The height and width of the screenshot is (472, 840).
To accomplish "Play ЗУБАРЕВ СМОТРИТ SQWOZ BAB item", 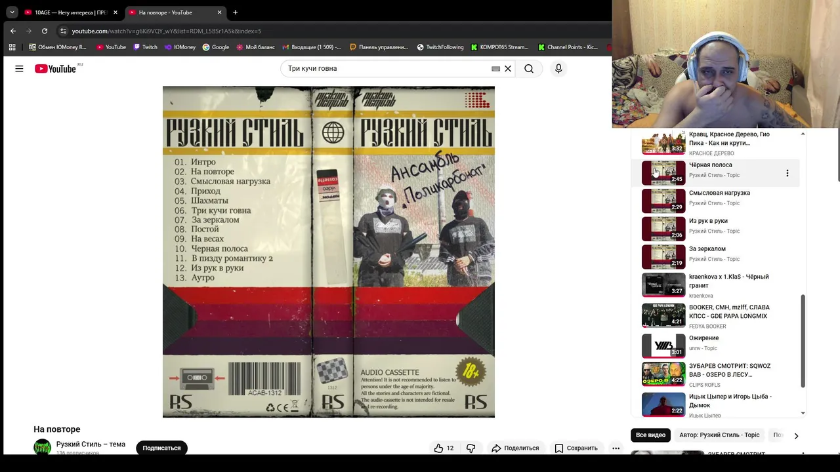I will tap(715, 375).
